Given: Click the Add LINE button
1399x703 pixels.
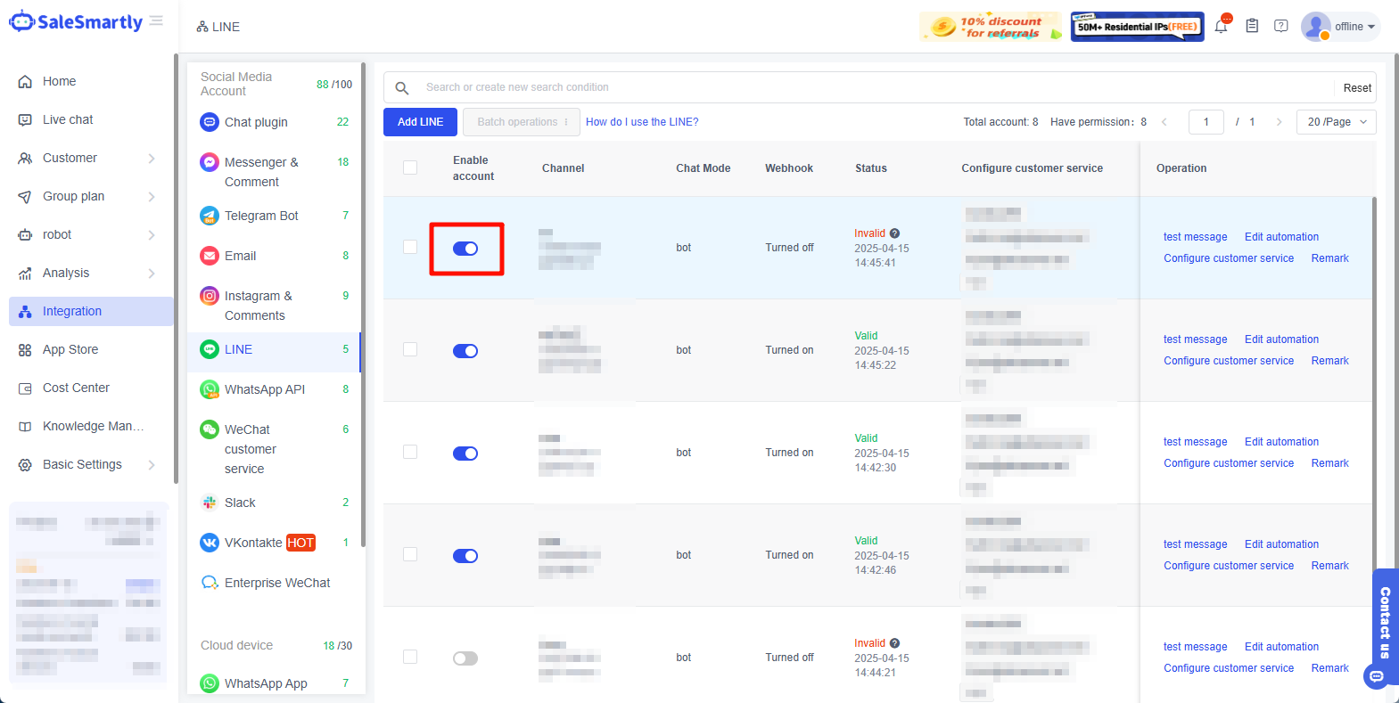Looking at the screenshot, I should coord(420,122).
